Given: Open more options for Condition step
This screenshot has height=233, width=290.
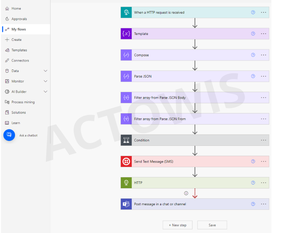Looking at the screenshot, I should [x=264, y=140].
